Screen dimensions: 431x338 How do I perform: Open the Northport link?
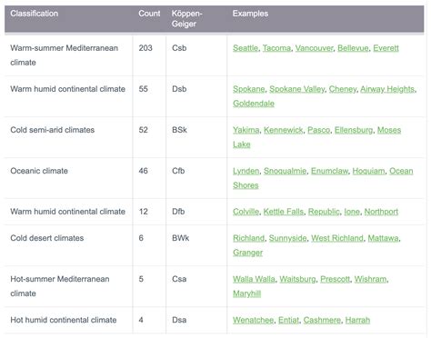click(381, 212)
